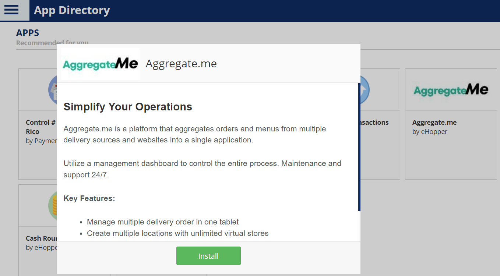Screen dimensions: 500x276
Task: Click the dialog's vertical scrollbar
Action: [x=359, y=147]
